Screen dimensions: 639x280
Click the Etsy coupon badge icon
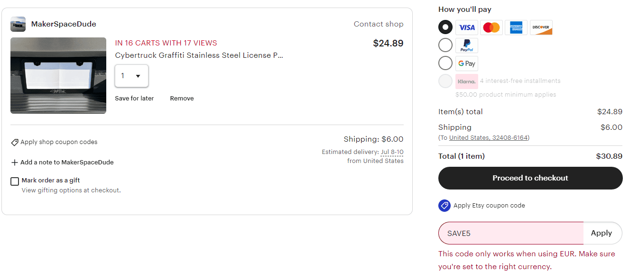pyautogui.click(x=445, y=206)
